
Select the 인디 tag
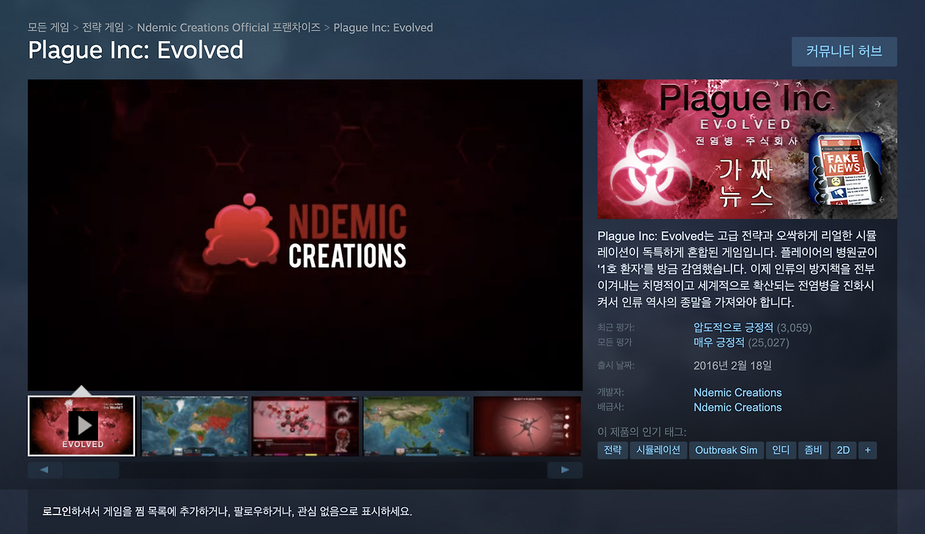point(781,450)
